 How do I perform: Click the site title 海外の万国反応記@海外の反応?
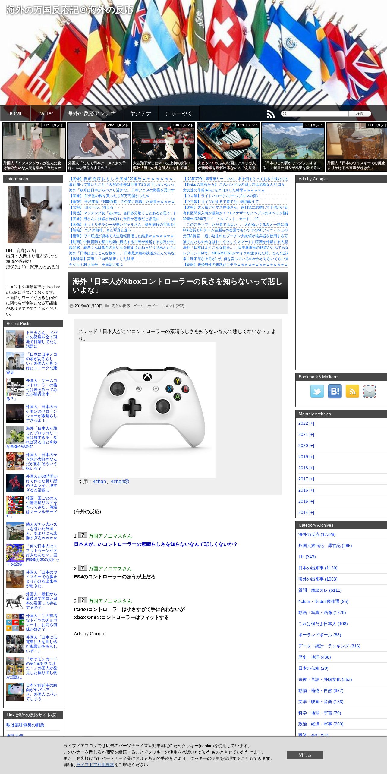point(70,10)
